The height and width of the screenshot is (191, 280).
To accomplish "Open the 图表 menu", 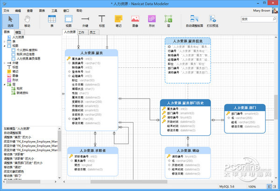I will [x=42, y=11].
